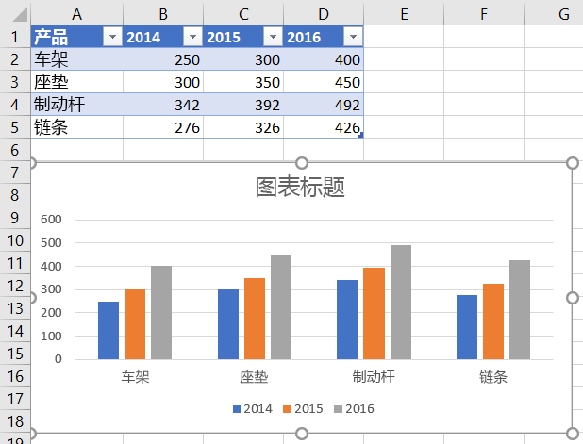Click the 制动杆 category axis label
The width and height of the screenshot is (583, 444).
[x=374, y=377]
